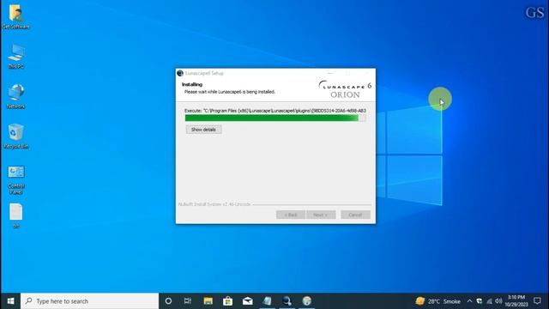Screen dimensions: 549x309
Task: Click the weather widget showing 28°C Smoke
Action: (x=437, y=301)
